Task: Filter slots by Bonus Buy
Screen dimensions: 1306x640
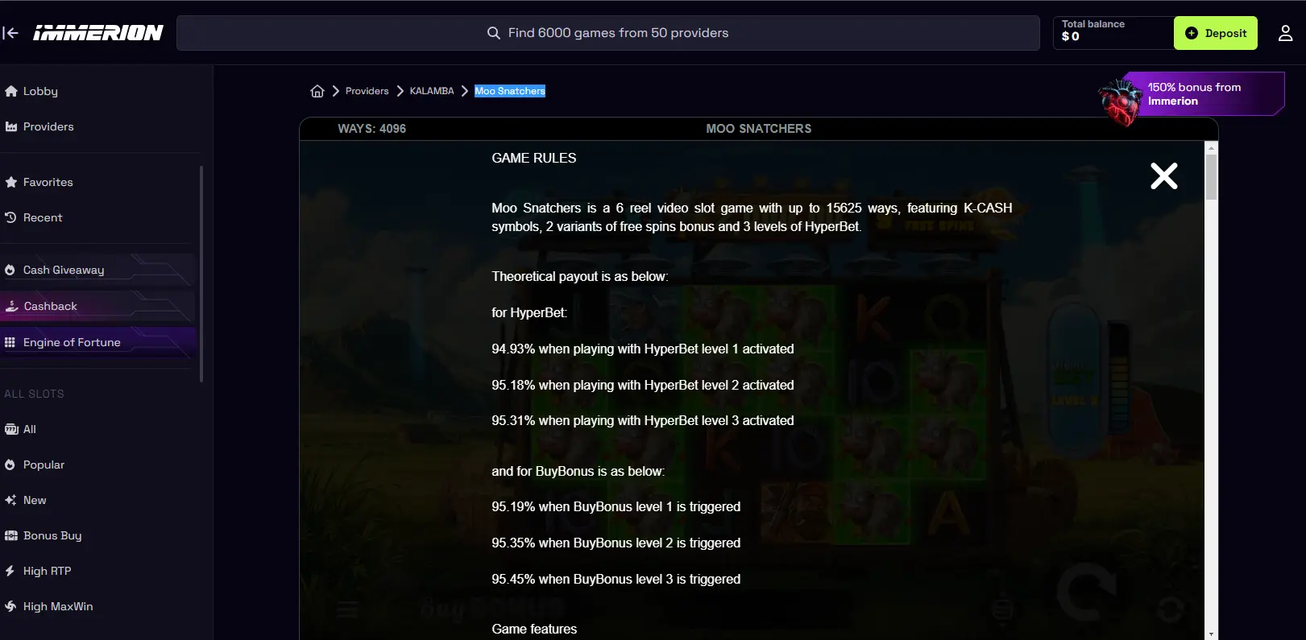Action: pos(44,535)
